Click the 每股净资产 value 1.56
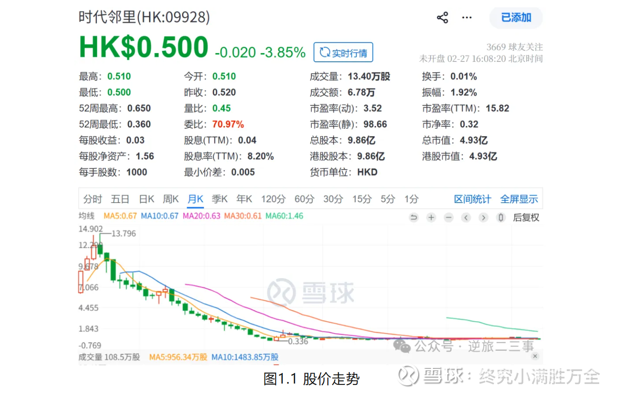This screenshot has height=395, width=618. 145,156
